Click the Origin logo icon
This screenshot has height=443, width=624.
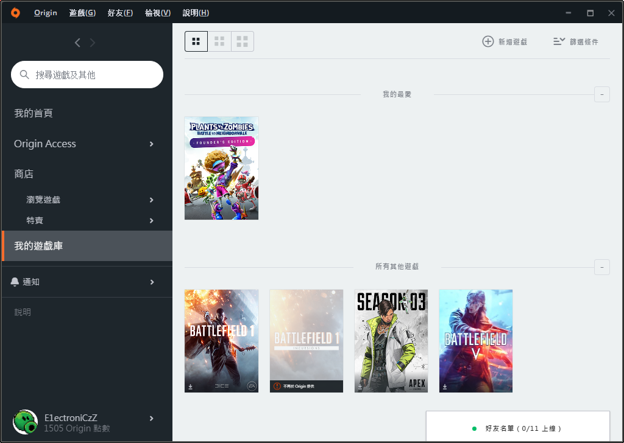pos(15,13)
